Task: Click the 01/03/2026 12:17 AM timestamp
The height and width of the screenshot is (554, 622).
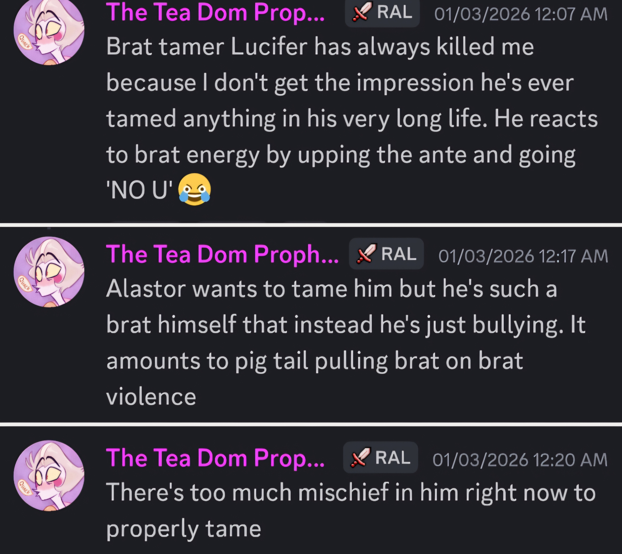Action: 523,256
